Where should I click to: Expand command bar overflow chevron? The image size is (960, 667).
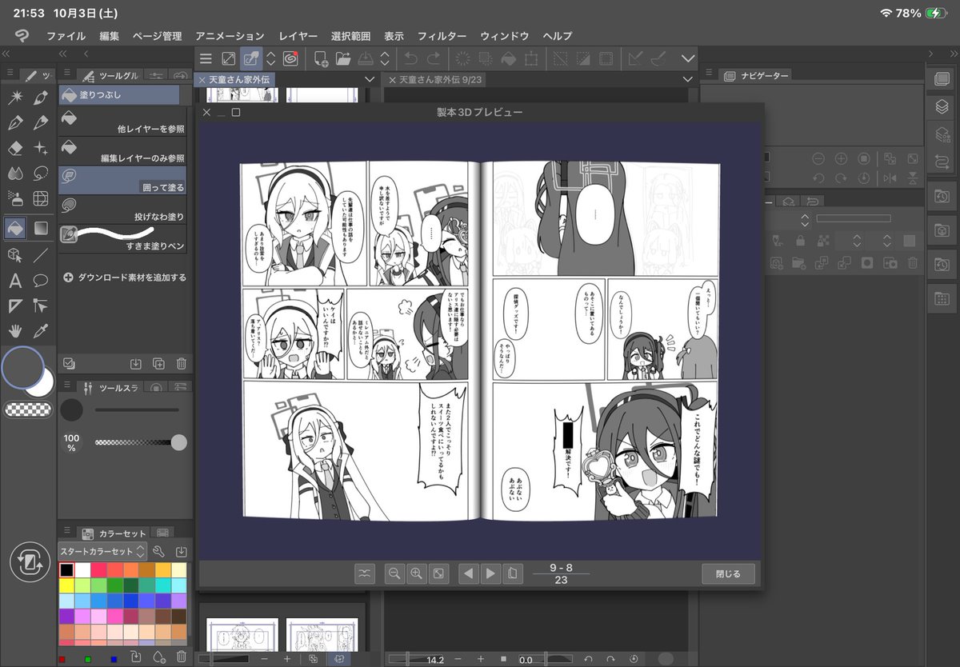pyautogui.click(x=688, y=58)
